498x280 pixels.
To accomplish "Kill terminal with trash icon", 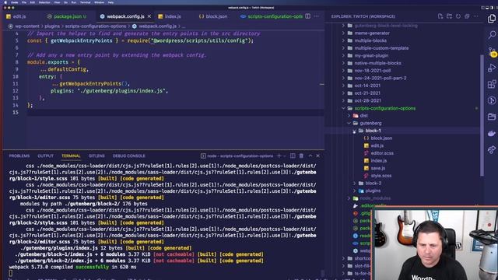I will tap(301, 156).
